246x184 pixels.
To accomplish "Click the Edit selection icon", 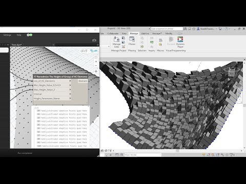I will point(142,47).
